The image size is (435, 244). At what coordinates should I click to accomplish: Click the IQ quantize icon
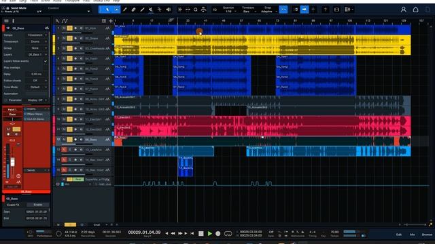215,9
